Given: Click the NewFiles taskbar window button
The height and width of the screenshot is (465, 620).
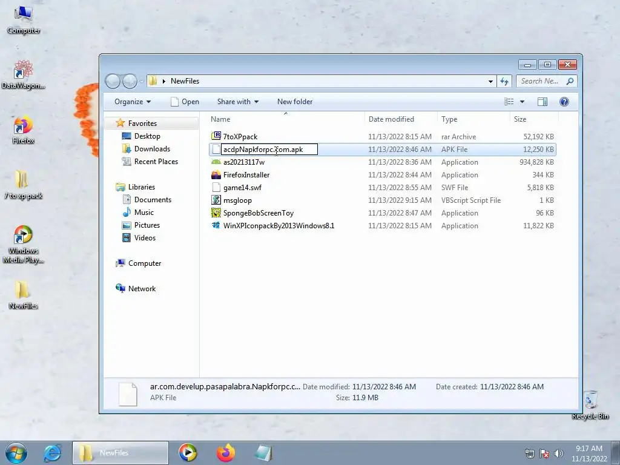Looking at the screenshot, I should coord(120,453).
